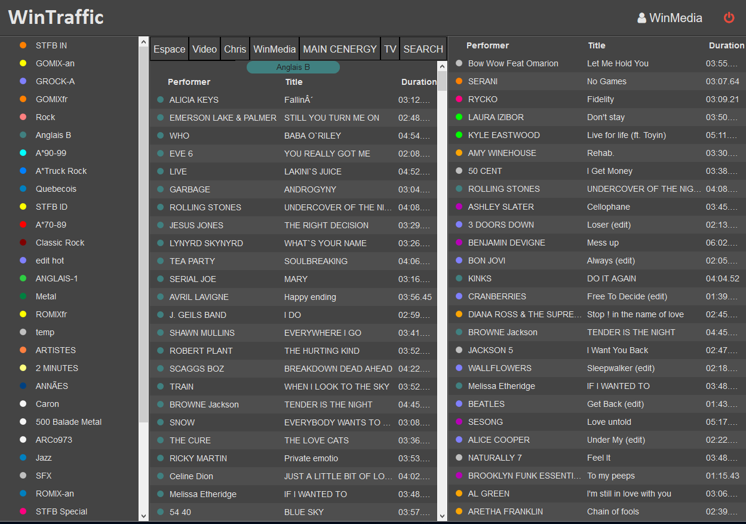The height and width of the screenshot is (524, 746).
Task: Sort by Performer in right panel
Action: click(x=487, y=45)
